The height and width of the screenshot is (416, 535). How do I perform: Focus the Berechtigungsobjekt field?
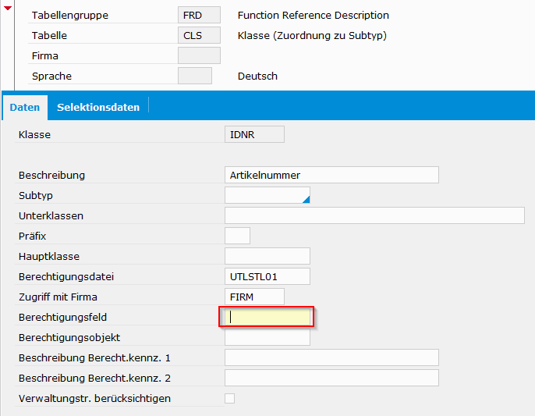tap(267, 338)
